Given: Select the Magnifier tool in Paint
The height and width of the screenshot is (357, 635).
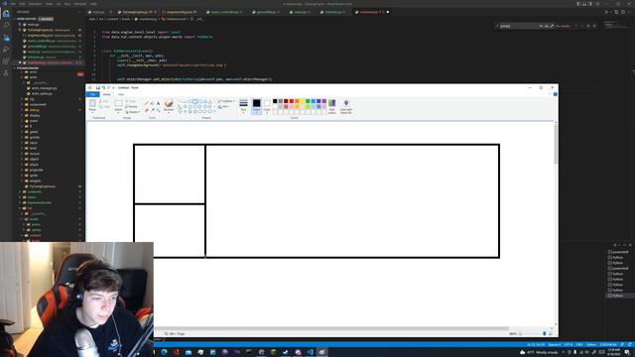Looking at the screenshot, I should [x=158, y=110].
